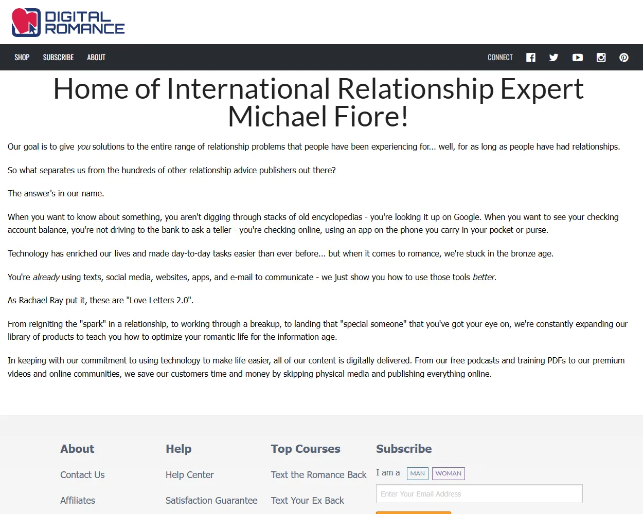Open Text Your Ex Back course
643x514 pixels.
[308, 501]
